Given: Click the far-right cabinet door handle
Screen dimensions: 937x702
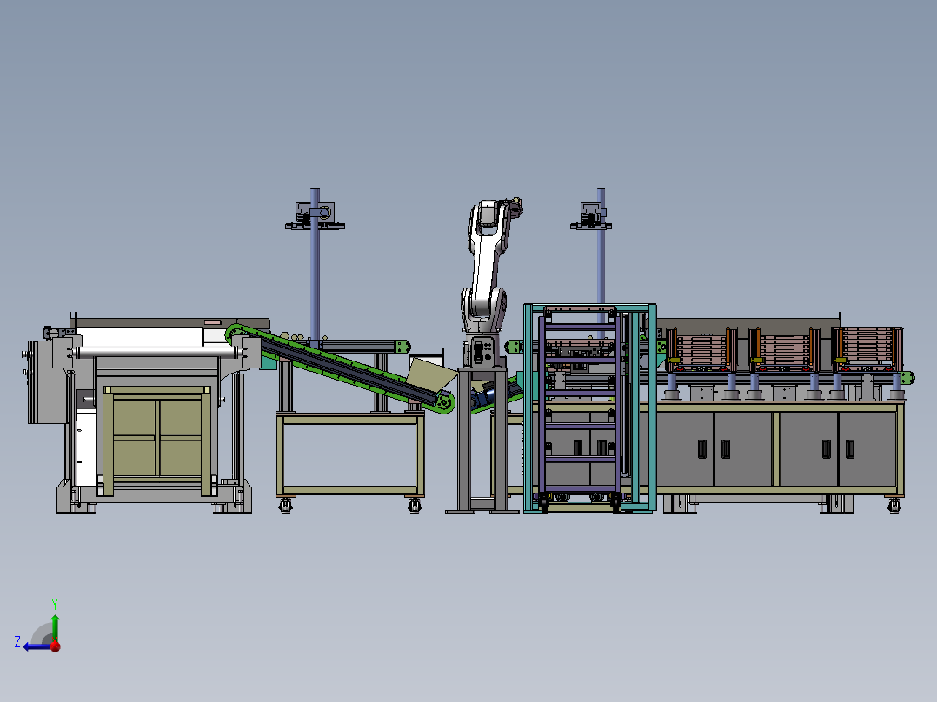Looking at the screenshot, I should [x=850, y=448].
